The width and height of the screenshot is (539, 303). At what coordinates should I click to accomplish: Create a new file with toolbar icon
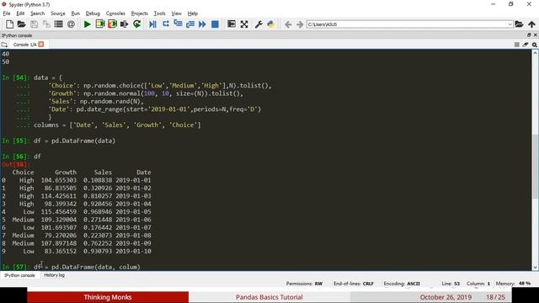pos(9,24)
